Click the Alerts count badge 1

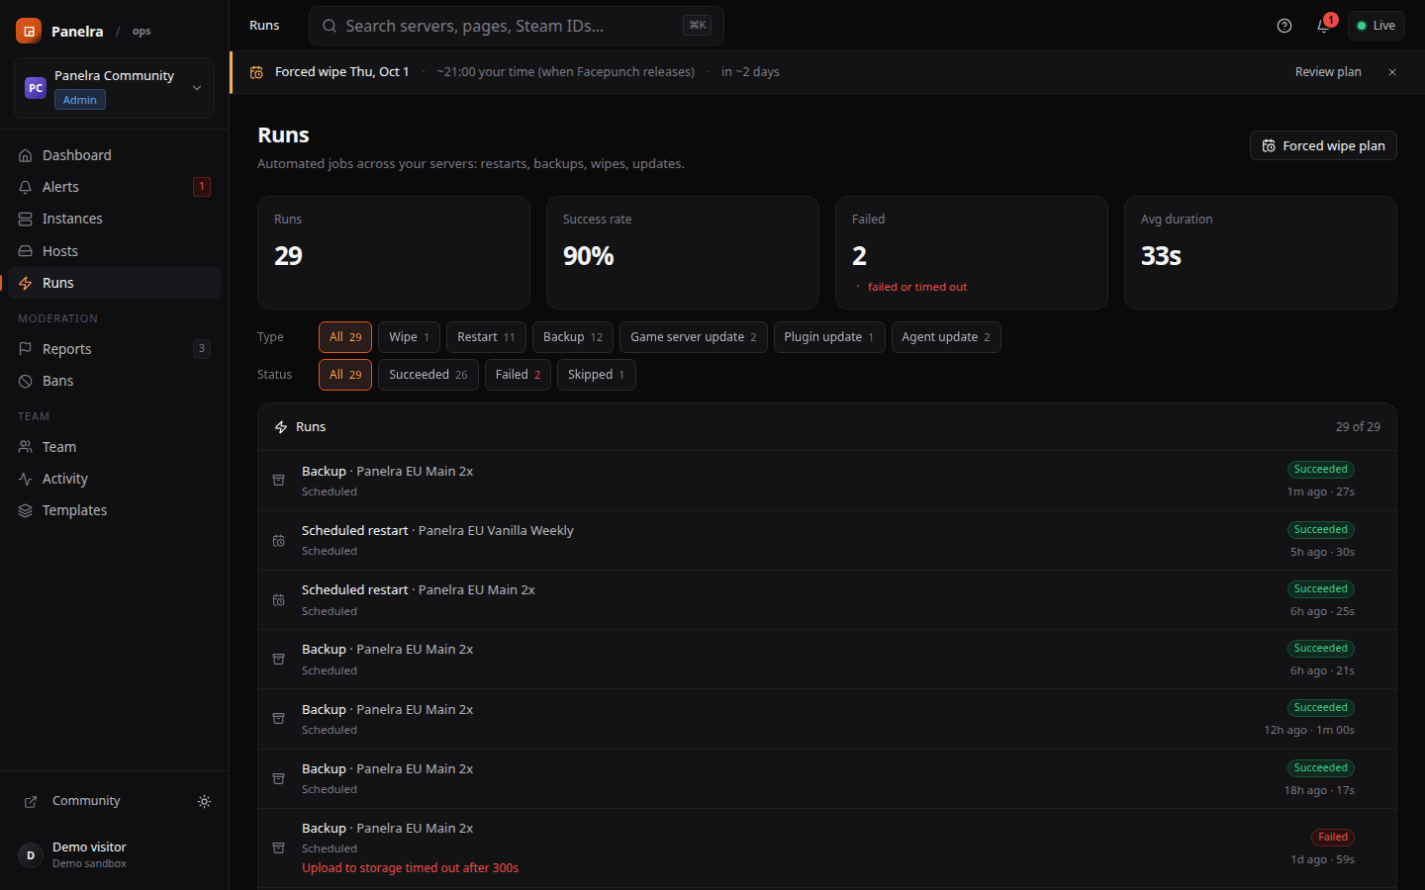click(202, 187)
